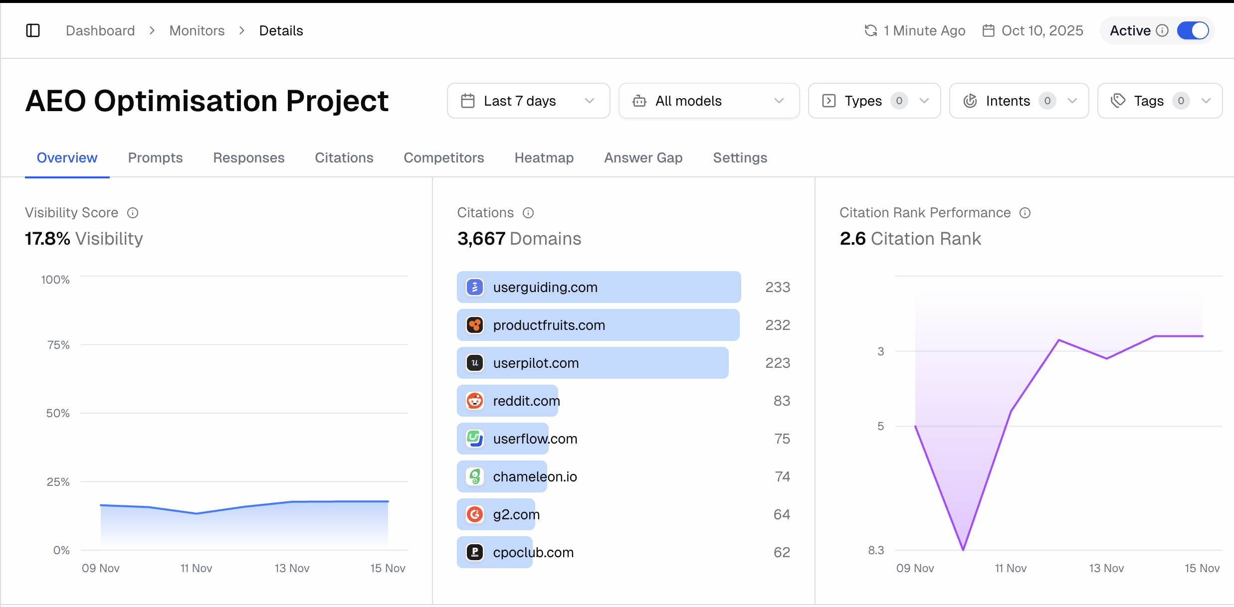Go to Dashboard from the breadcrumb
Image resolution: width=1234 pixels, height=607 pixels.
coord(100,30)
